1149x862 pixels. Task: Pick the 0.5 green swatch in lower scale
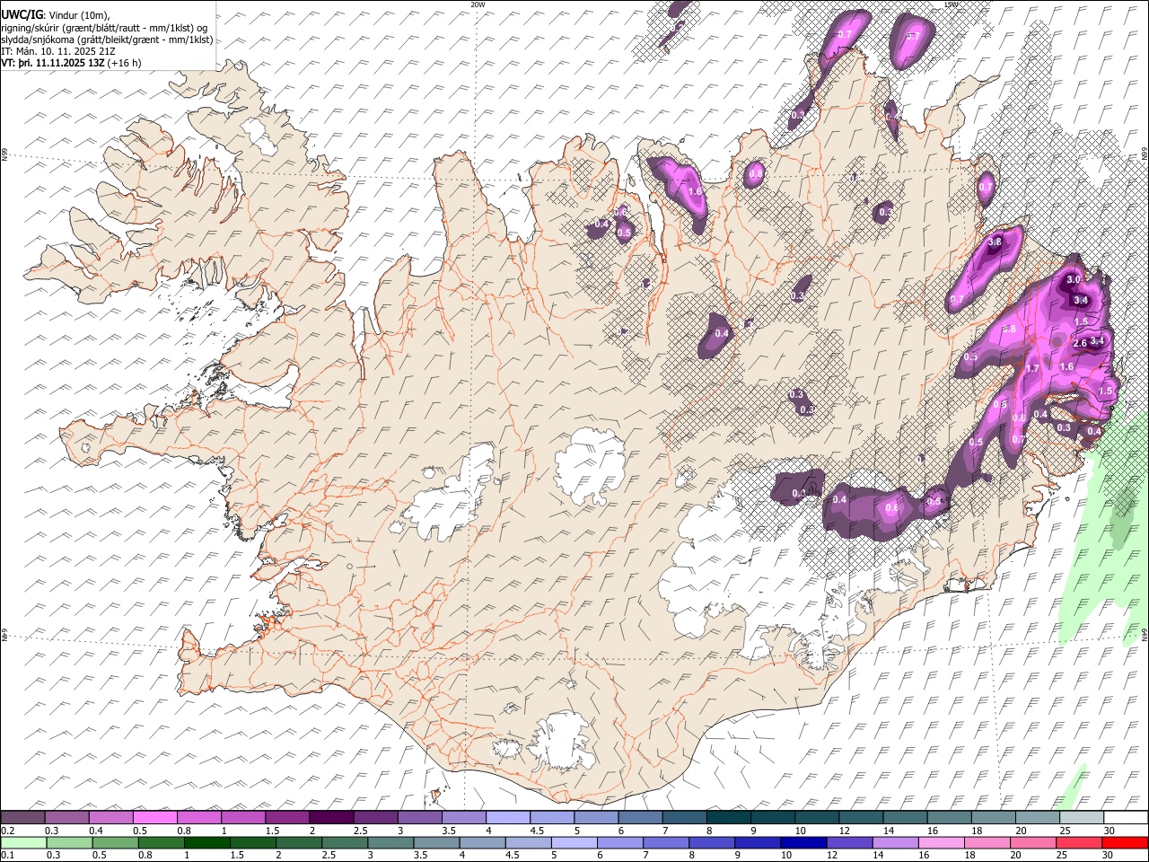click(114, 842)
